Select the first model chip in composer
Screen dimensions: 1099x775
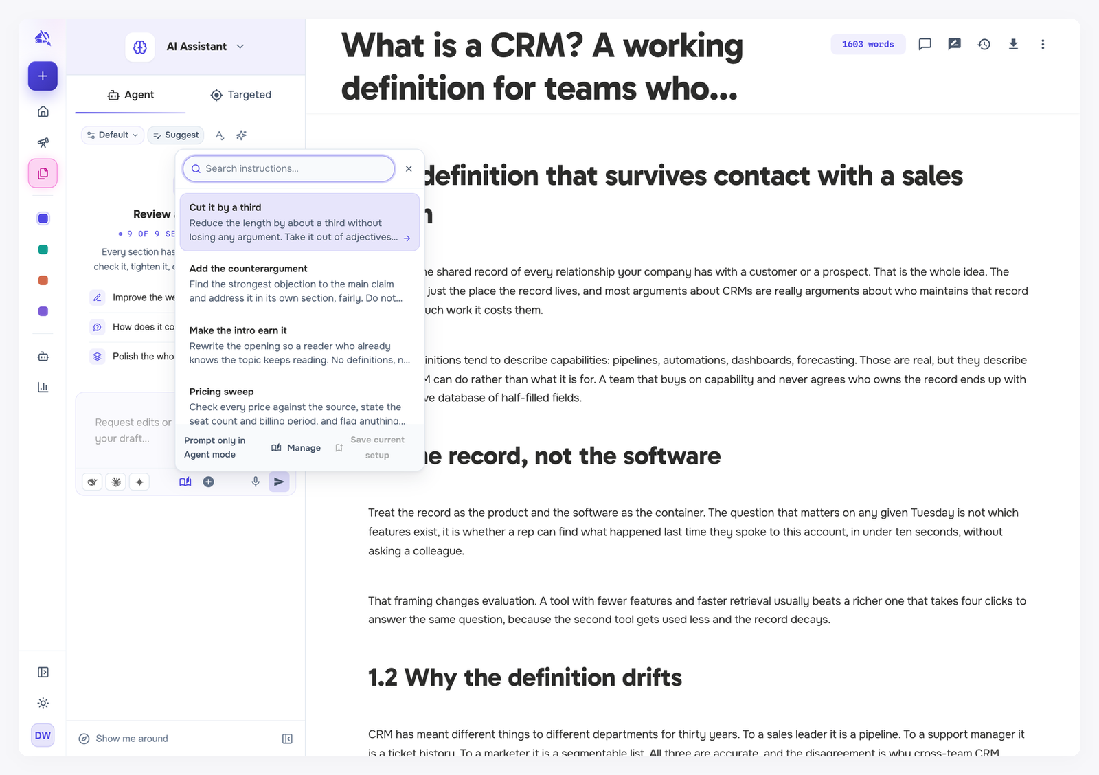92,482
